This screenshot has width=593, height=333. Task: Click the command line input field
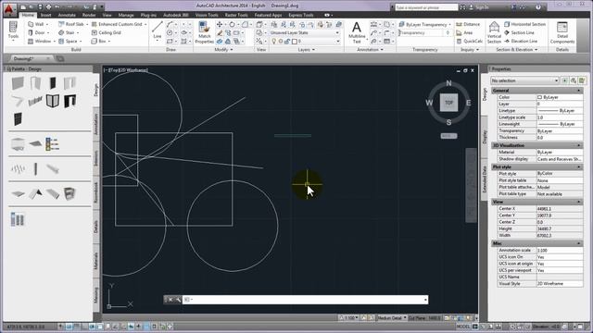click(306, 300)
